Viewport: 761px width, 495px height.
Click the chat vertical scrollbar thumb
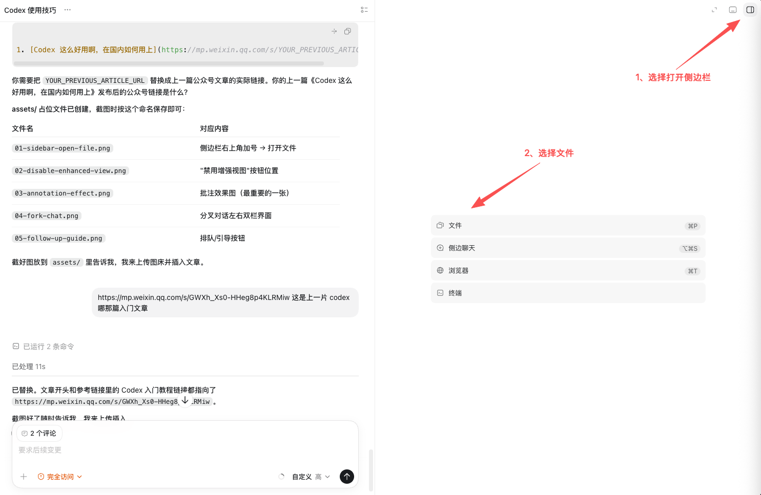tap(371, 470)
